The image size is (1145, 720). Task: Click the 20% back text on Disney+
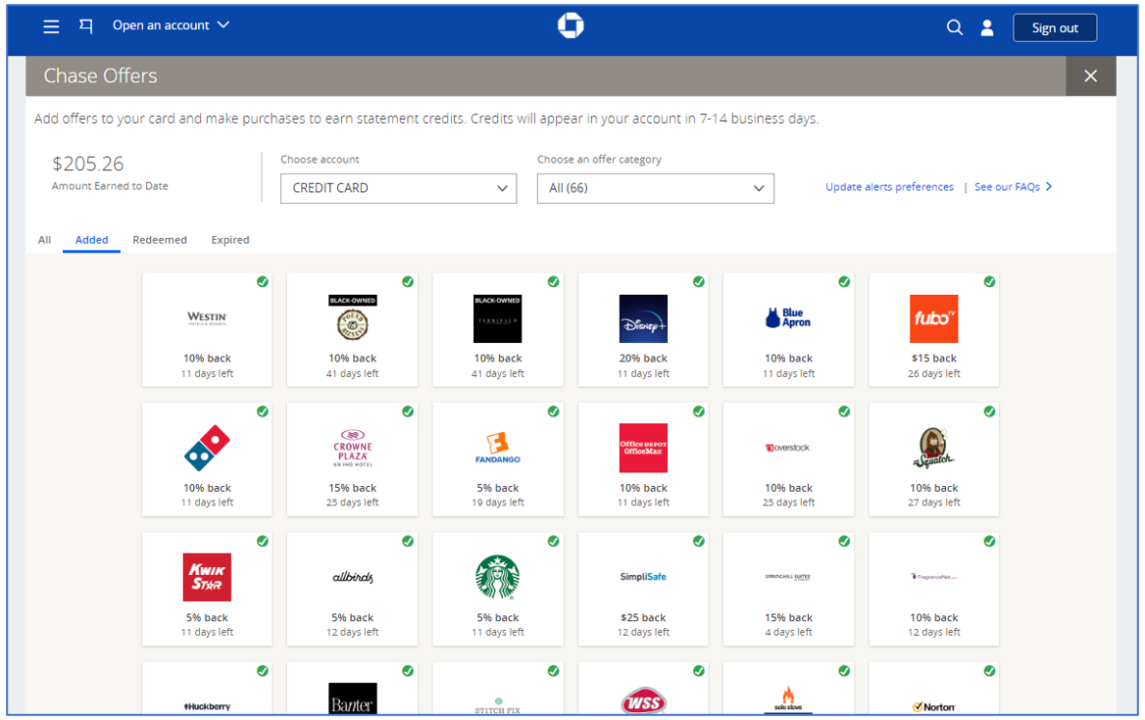point(643,359)
